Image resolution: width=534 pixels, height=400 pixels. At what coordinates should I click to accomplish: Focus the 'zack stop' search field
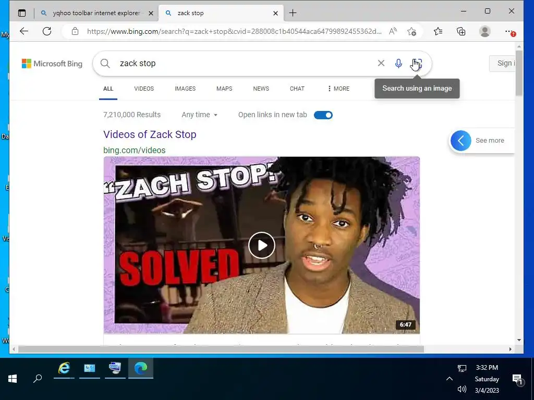point(245,64)
